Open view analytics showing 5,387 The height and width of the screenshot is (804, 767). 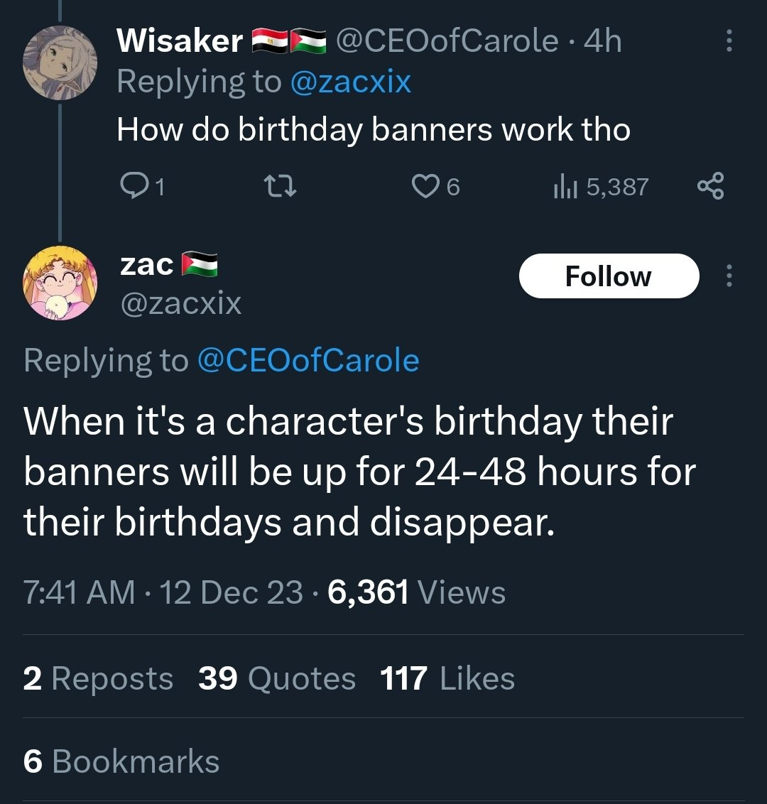(601, 186)
